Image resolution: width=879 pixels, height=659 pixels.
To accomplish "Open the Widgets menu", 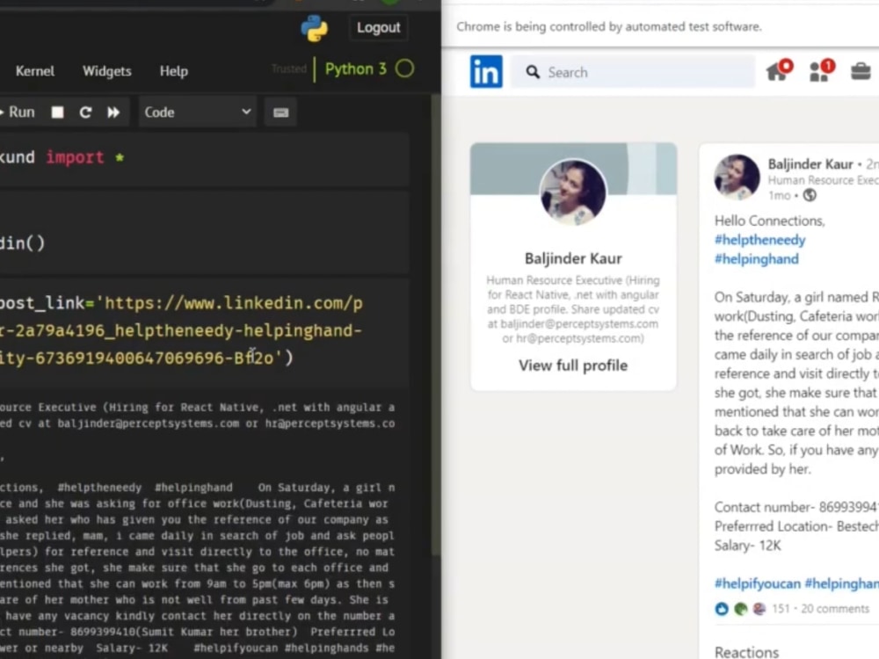I will click(x=106, y=70).
